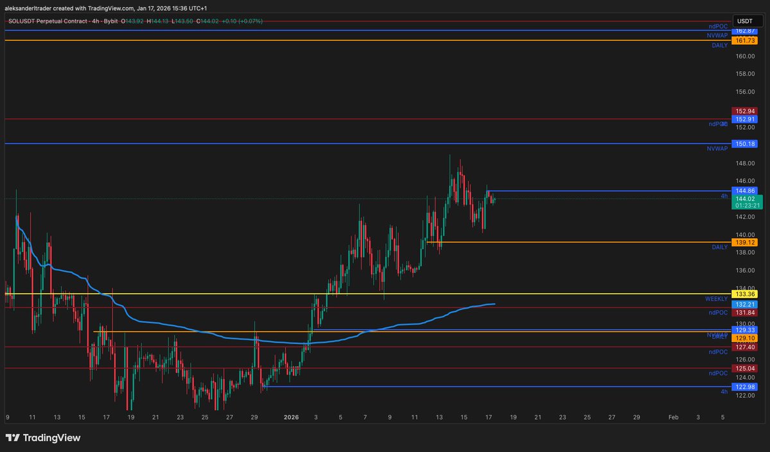The height and width of the screenshot is (452, 770).
Task: Click the blue 122.98 price tag
Action: (745, 387)
